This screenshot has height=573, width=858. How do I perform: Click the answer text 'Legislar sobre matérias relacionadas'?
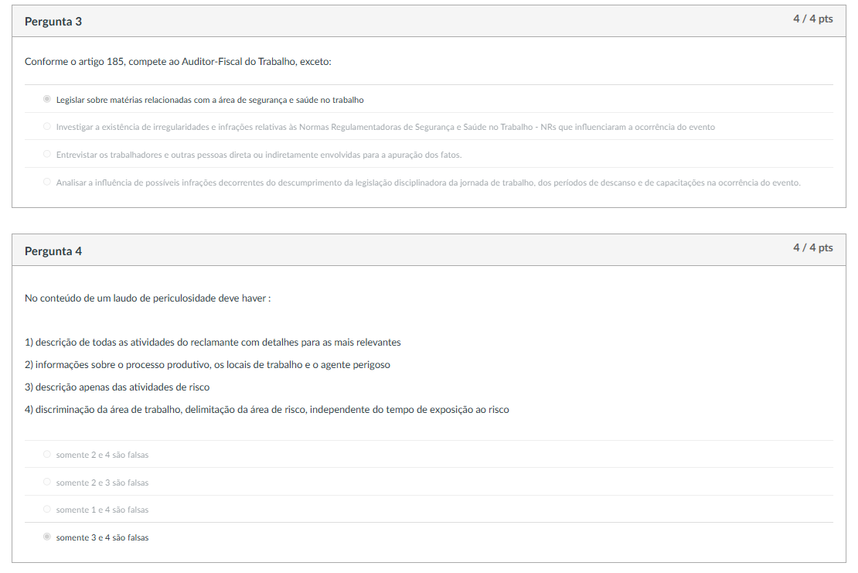click(x=209, y=101)
